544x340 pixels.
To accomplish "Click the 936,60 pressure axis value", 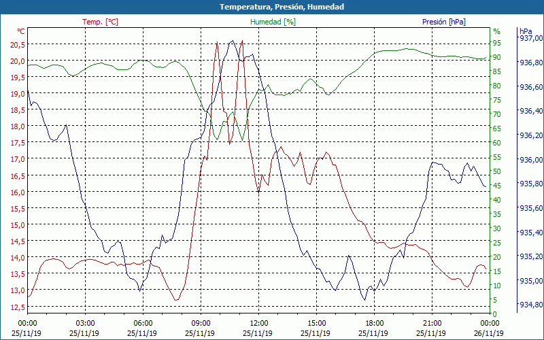I will pos(531,87).
